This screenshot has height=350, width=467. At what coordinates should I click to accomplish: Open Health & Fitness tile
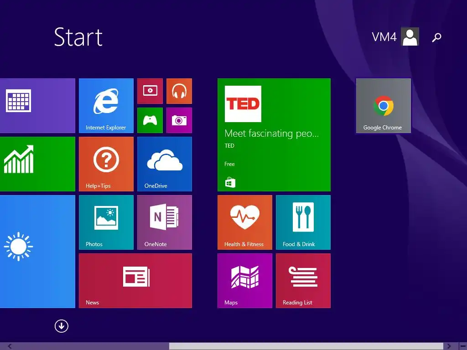pos(245,222)
